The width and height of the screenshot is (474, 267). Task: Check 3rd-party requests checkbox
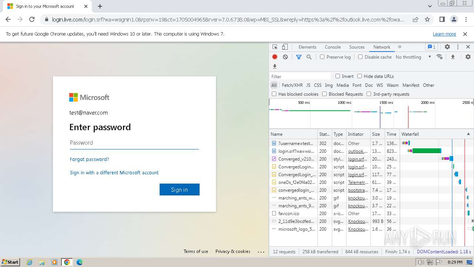coord(369,94)
